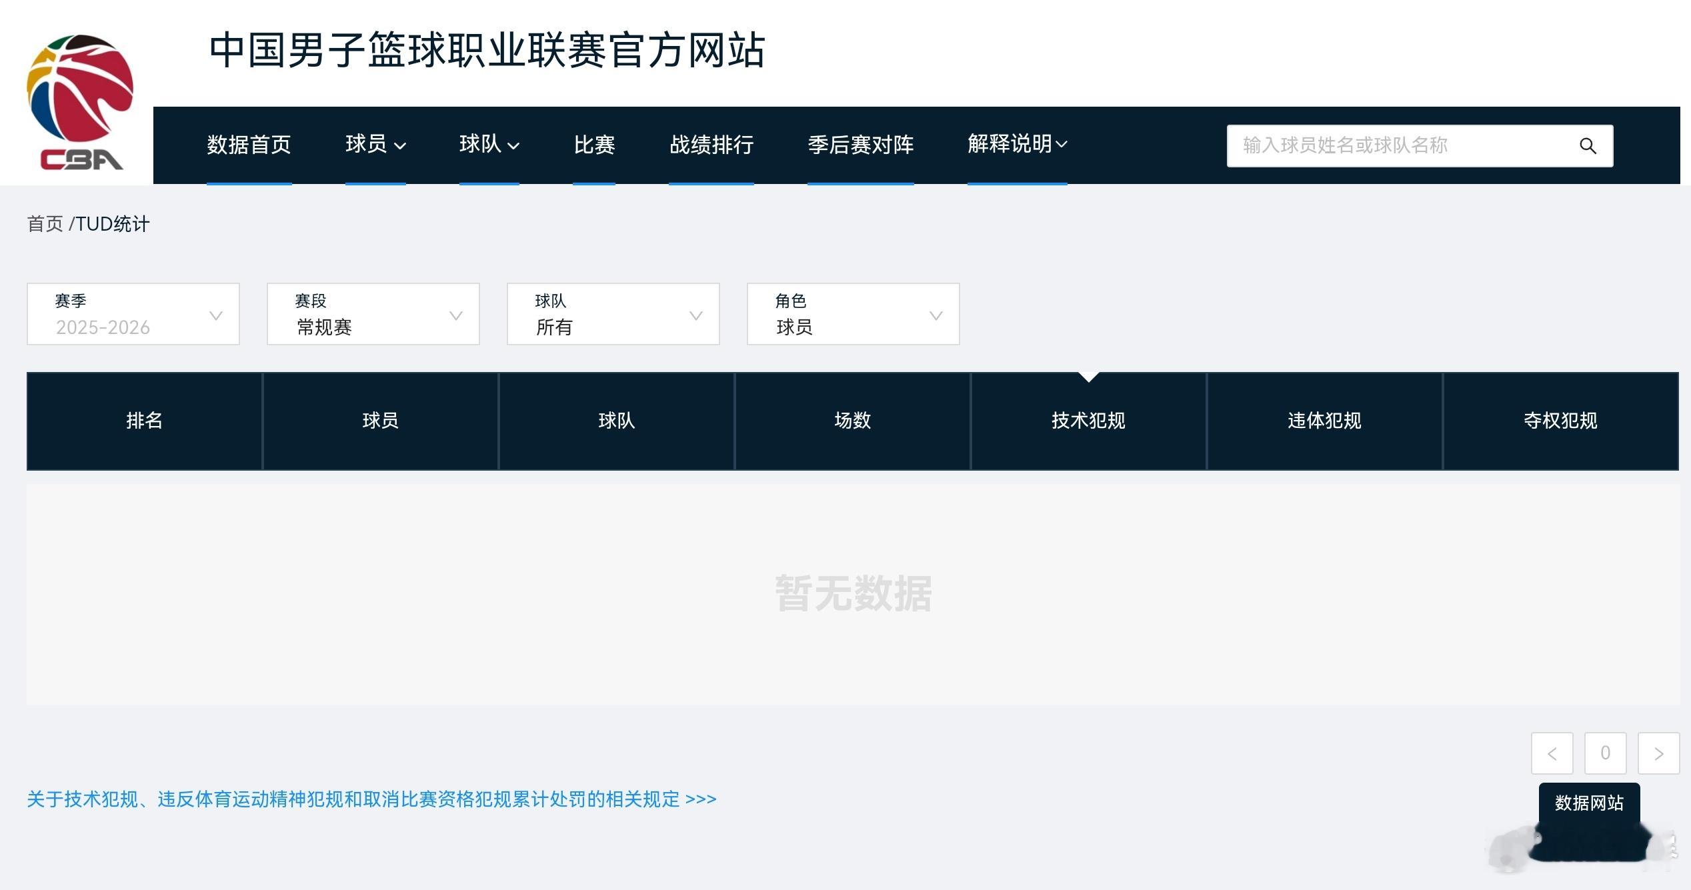
Task: Click the previous page arrow
Action: pos(1552,753)
